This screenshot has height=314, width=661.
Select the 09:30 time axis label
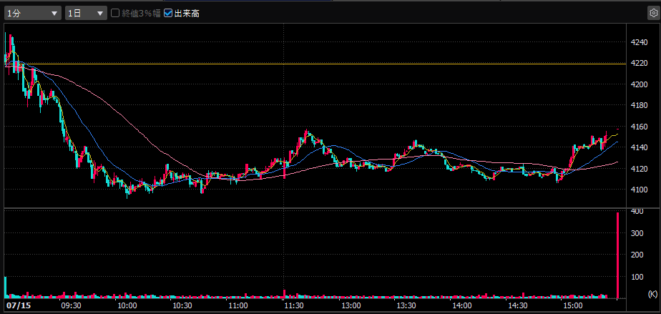(x=71, y=305)
